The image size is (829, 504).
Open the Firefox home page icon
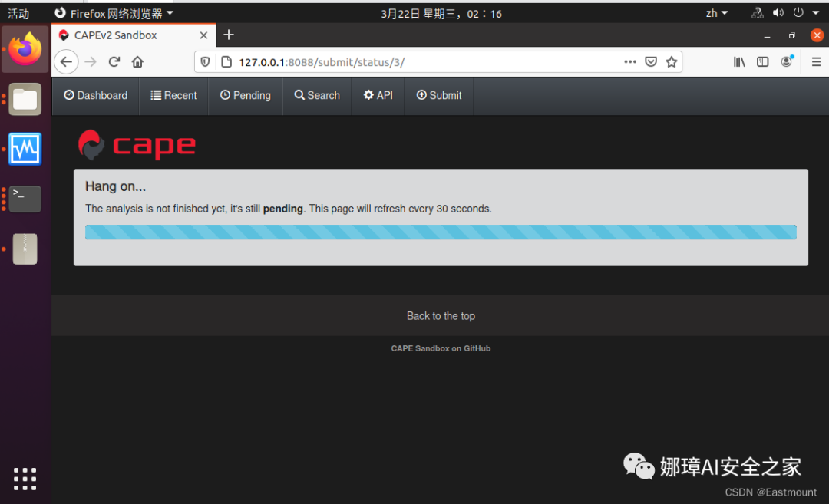[x=137, y=62]
